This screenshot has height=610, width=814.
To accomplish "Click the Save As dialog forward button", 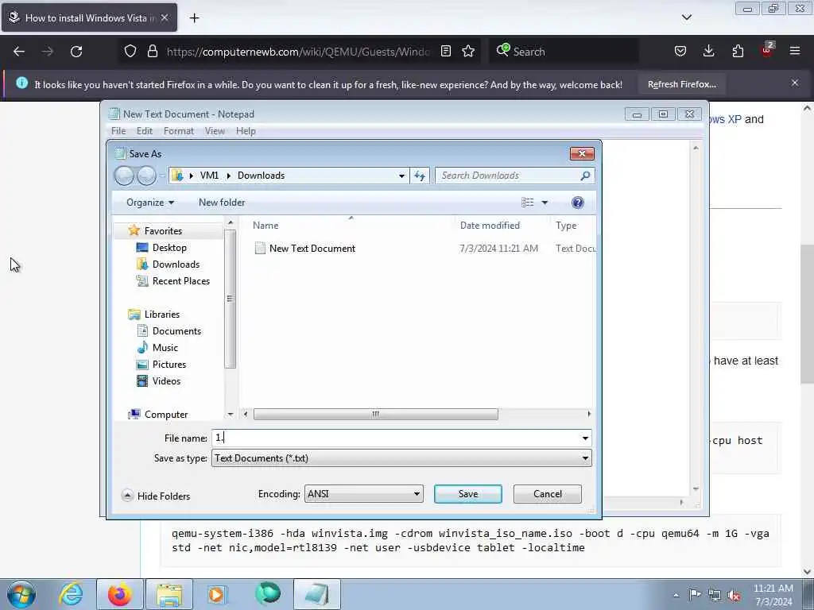I will (146, 176).
